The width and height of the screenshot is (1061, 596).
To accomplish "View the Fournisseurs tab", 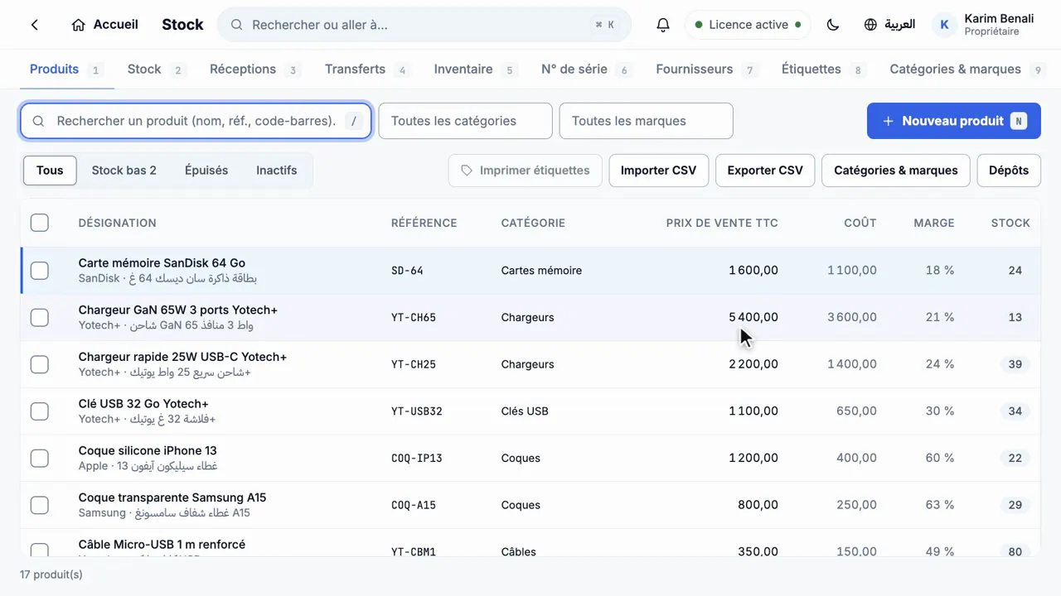I will pyautogui.click(x=705, y=70).
